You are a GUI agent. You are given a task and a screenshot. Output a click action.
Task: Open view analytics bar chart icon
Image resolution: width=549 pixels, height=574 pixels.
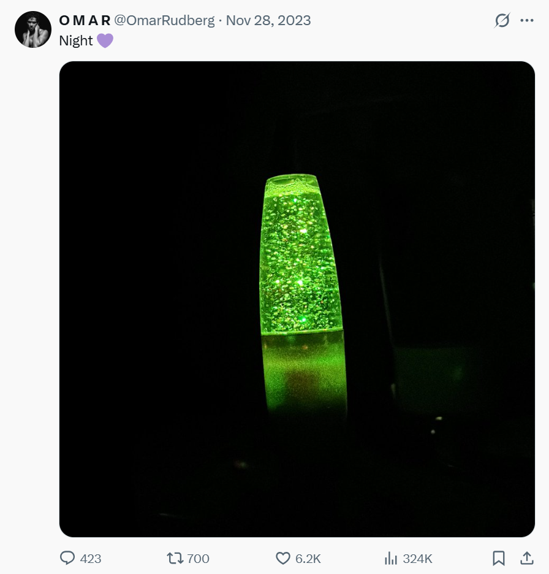(x=390, y=558)
